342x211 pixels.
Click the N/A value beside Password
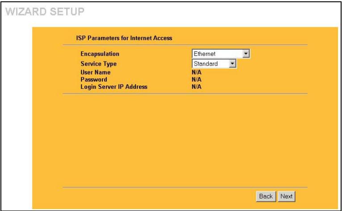tap(197, 79)
